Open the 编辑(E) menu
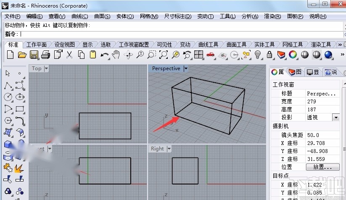Screen dimensions: 346x200 [x=34, y=16]
